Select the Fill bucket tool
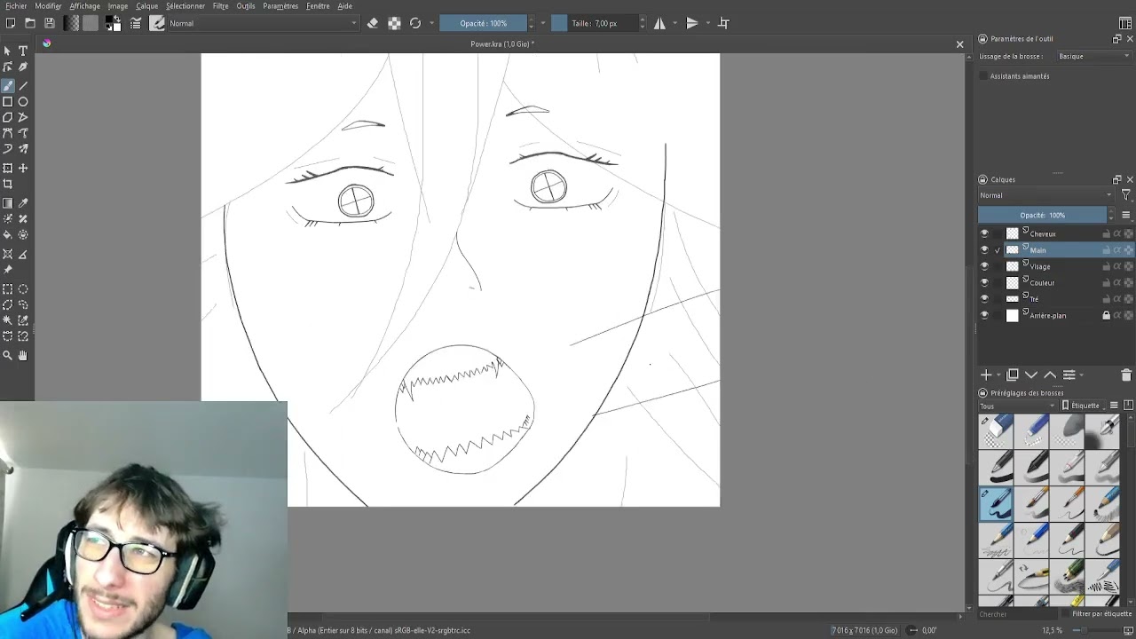The width and height of the screenshot is (1136, 639). tap(8, 234)
